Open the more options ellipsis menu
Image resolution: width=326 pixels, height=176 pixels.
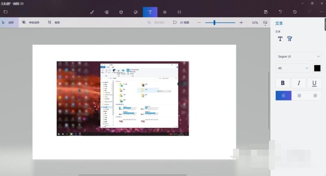[322, 12]
